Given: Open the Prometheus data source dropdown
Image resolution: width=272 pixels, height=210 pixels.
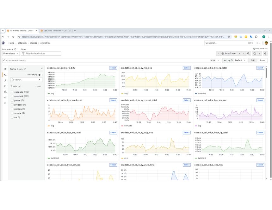Looking at the screenshot, I should pos(11,53).
